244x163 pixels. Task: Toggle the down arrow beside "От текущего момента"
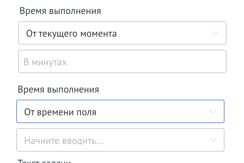[215, 33]
